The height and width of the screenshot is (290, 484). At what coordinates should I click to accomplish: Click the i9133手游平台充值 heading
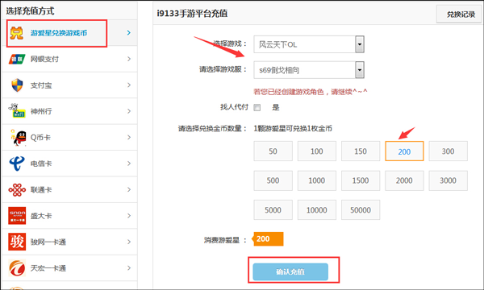[x=192, y=13]
